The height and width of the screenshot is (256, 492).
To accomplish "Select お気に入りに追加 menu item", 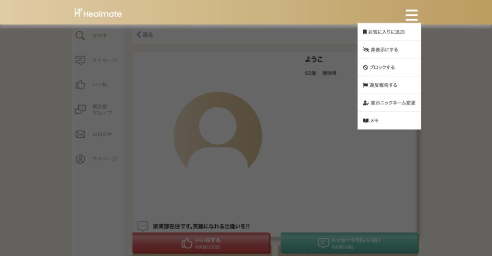I will point(389,32).
